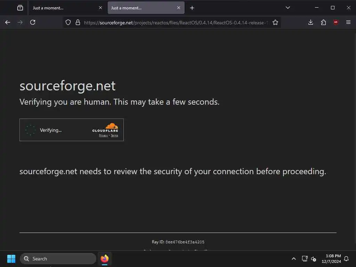Image resolution: width=356 pixels, height=267 pixels.
Task: Open the Downloads panel
Action: pos(311,22)
